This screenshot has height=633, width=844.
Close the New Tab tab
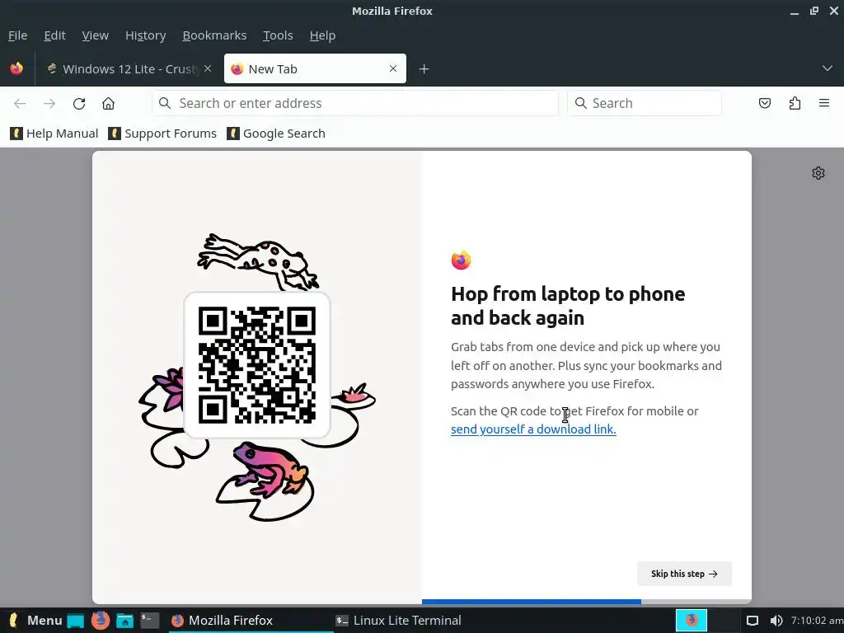[x=393, y=68]
